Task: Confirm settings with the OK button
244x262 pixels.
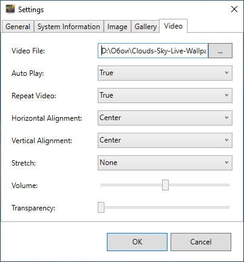Action: click(137, 242)
